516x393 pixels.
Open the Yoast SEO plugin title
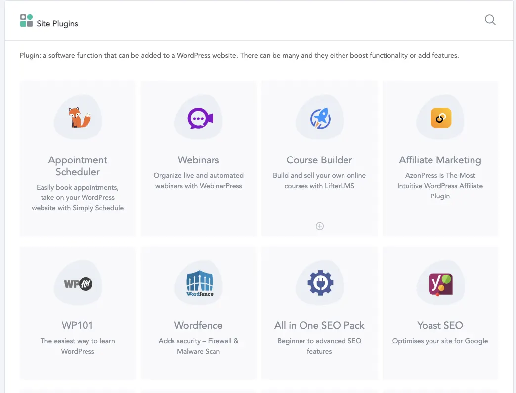click(440, 325)
